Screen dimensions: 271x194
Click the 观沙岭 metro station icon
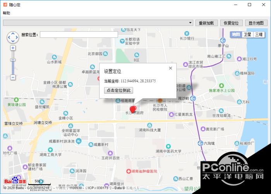click(x=193, y=99)
